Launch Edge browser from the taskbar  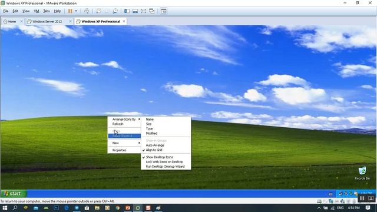coord(67,208)
